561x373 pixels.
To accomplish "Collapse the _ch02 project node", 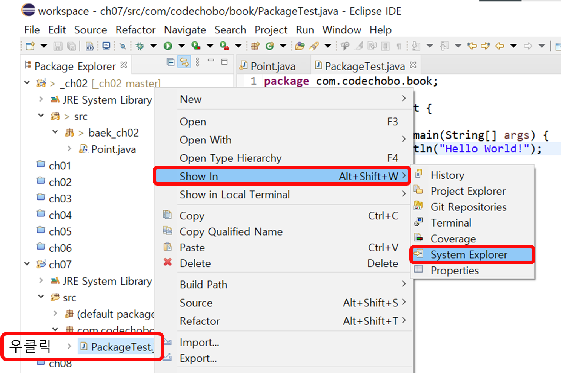I will [x=27, y=82].
